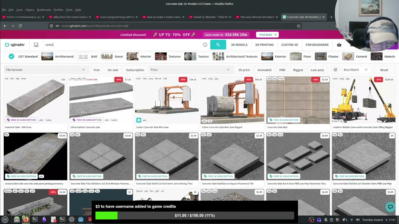Open the Liebherr Mobile Crane thumbnail
Screen dimensions: 399x224
pos(363,100)
